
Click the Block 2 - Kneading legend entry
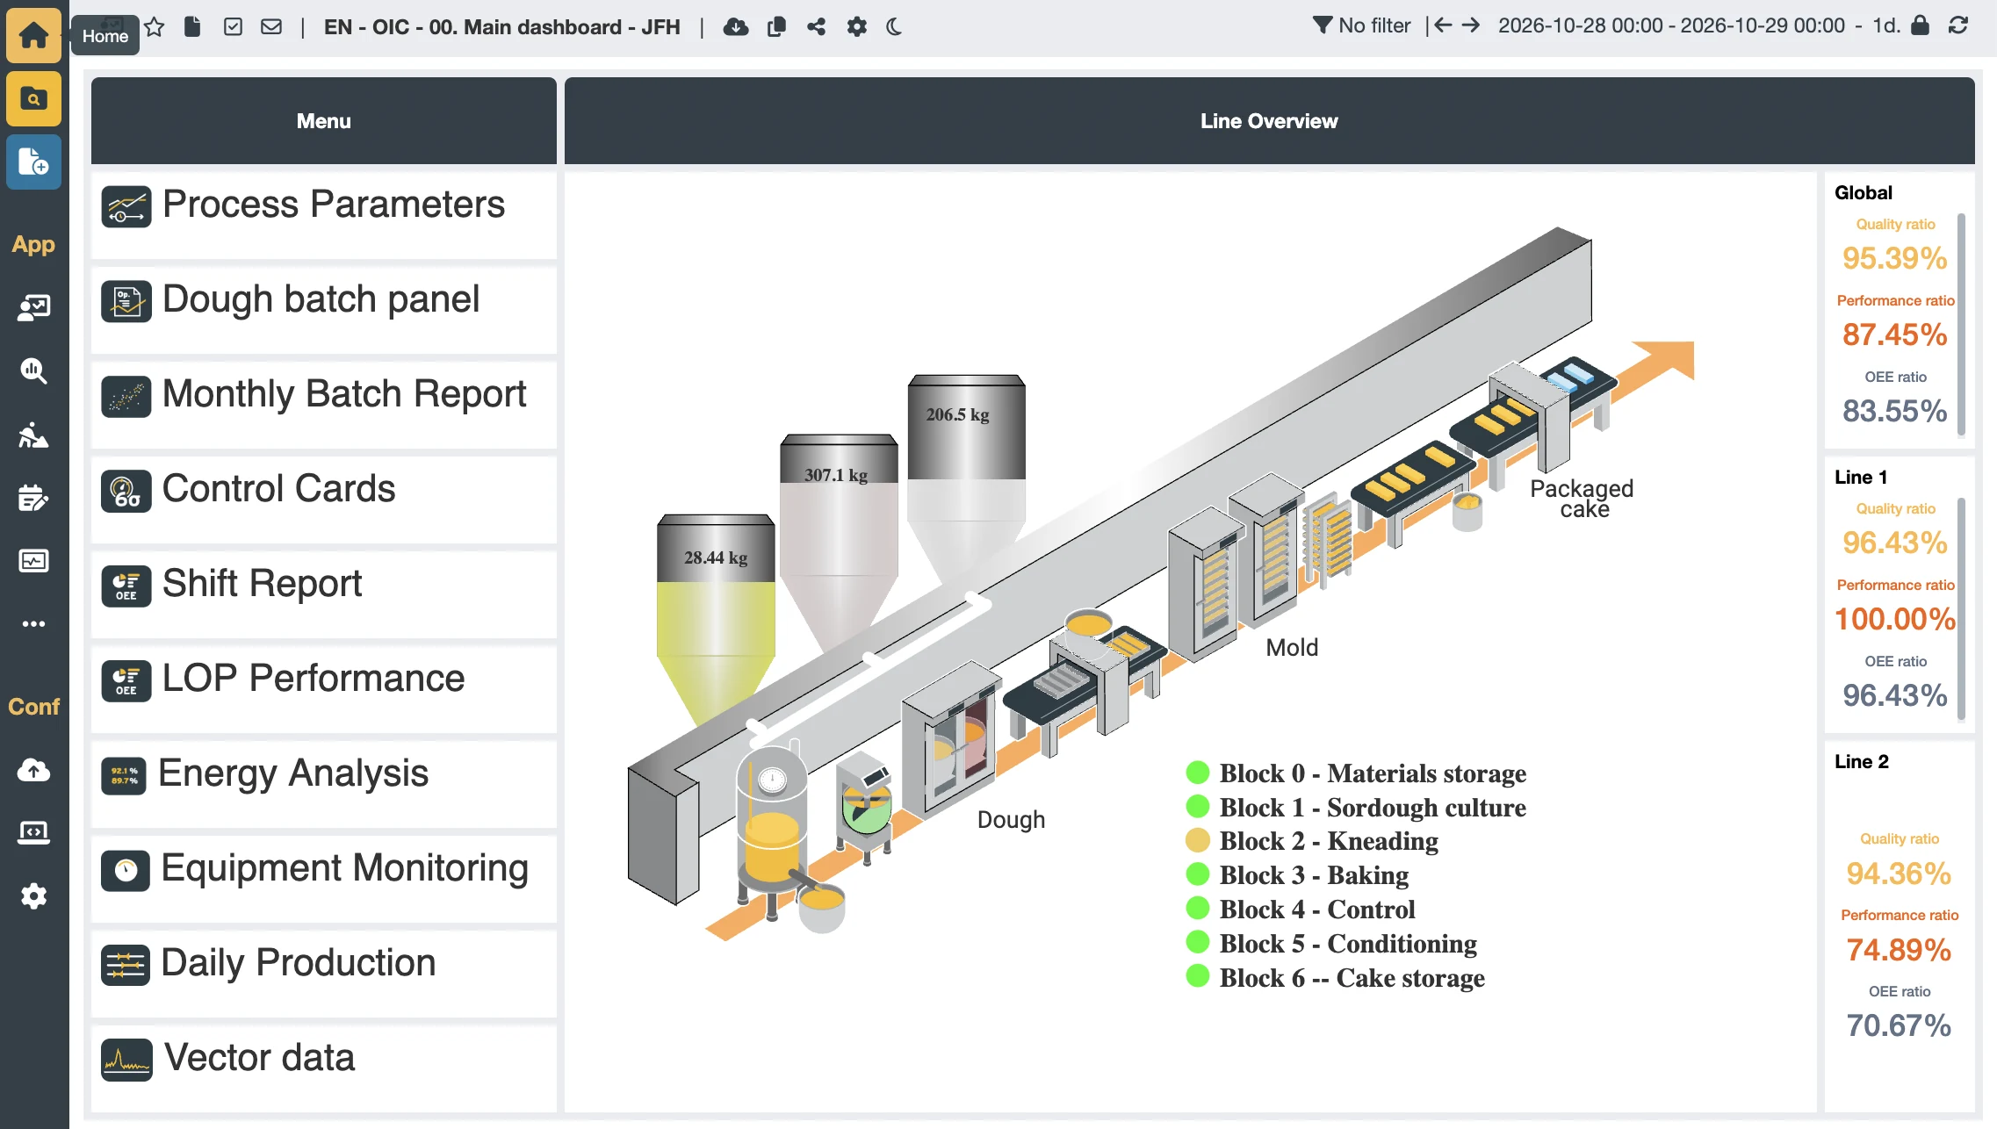[1313, 841]
